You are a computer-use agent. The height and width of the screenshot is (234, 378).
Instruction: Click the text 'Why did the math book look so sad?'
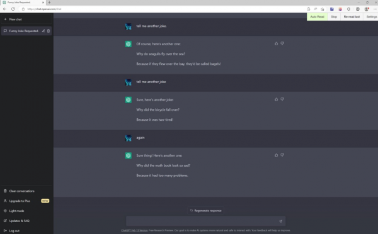[163, 165]
